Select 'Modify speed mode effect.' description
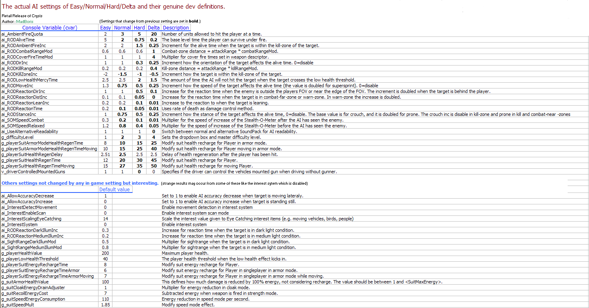The width and height of the screenshot is (589, 308). [188, 305]
